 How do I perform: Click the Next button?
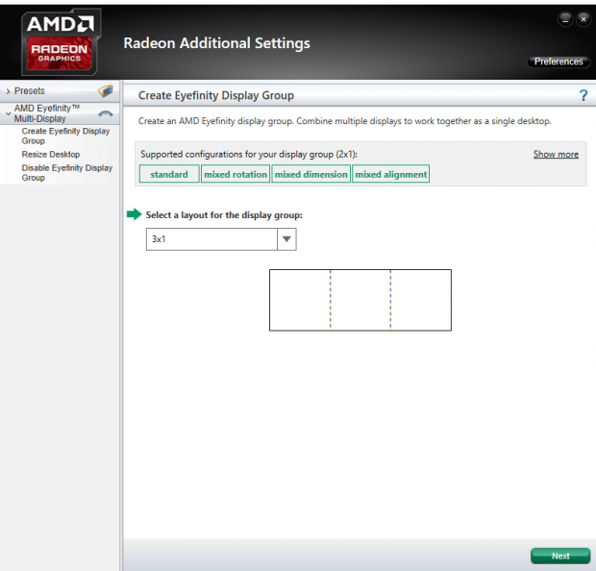click(x=560, y=556)
